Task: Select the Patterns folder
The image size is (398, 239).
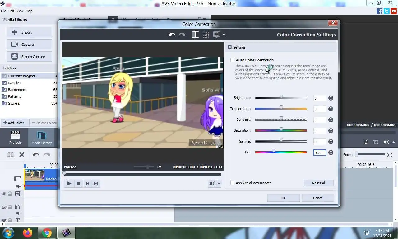Action: [29, 96]
